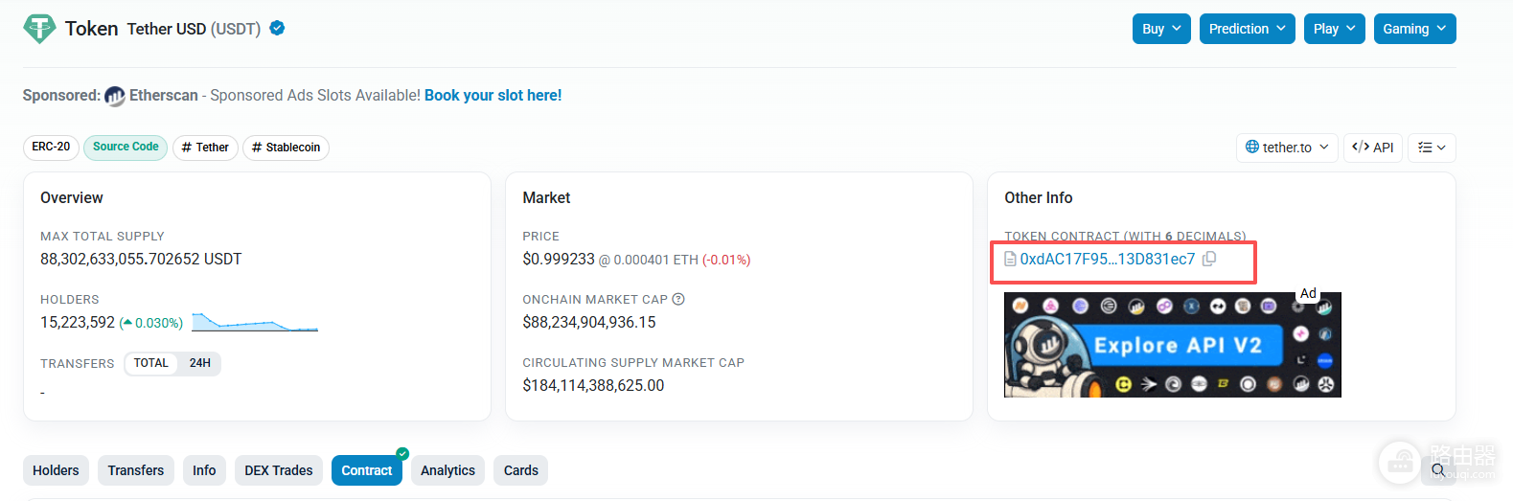Click the Source Code tag

click(x=126, y=147)
